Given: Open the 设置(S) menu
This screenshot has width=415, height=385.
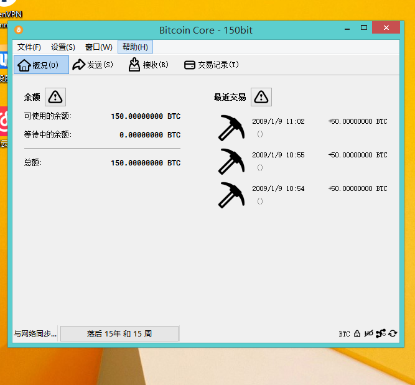Looking at the screenshot, I should [x=63, y=47].
